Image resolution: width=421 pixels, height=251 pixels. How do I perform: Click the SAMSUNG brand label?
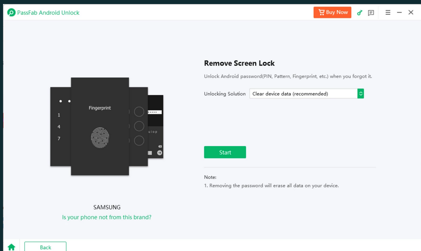[107, 207]
